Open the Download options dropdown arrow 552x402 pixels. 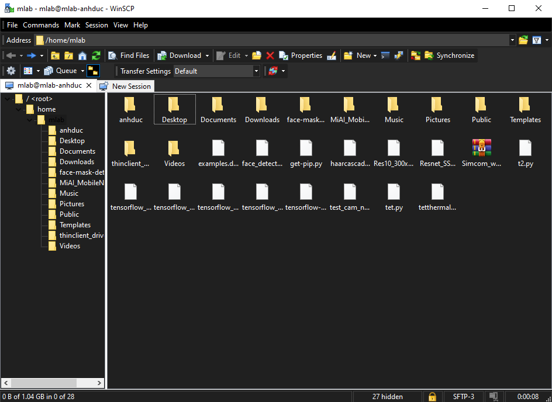207,56
